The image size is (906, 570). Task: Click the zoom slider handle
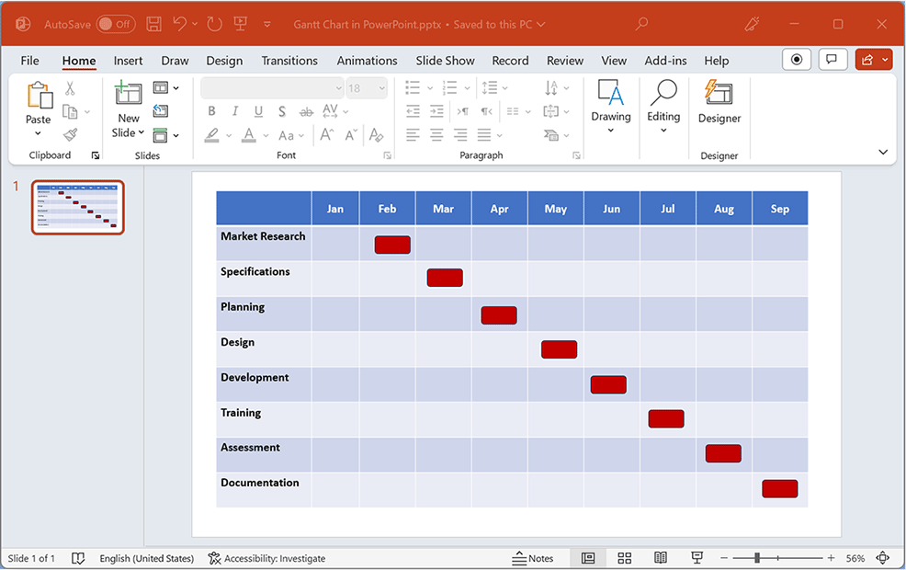click(x=757, y=558)
